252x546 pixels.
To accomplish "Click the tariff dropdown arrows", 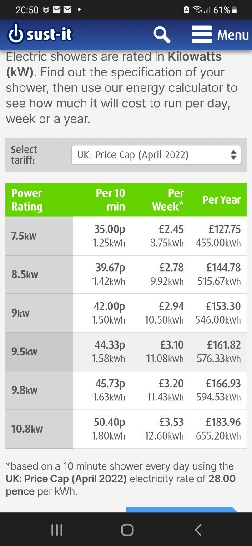I will point(233,155).
